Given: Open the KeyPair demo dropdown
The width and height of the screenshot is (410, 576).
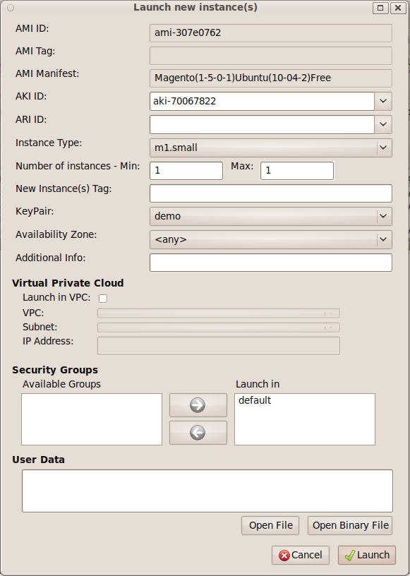Looking at the screenshot, I should coord(271,217).
